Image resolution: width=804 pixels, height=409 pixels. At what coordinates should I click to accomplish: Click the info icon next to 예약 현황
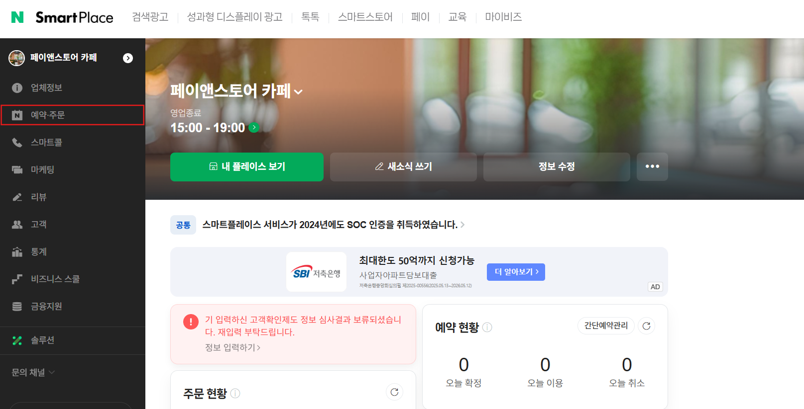[487, 327]
